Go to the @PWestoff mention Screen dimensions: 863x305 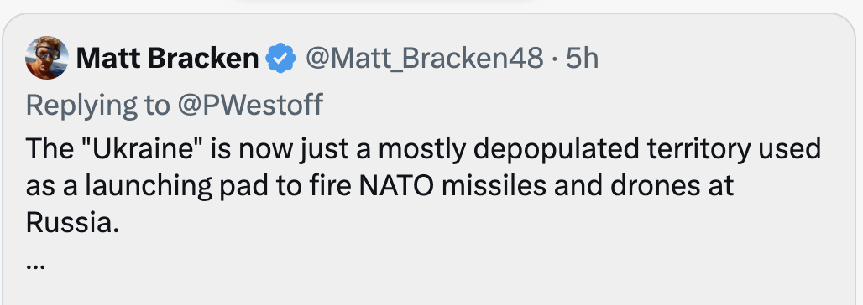point(249,105)
